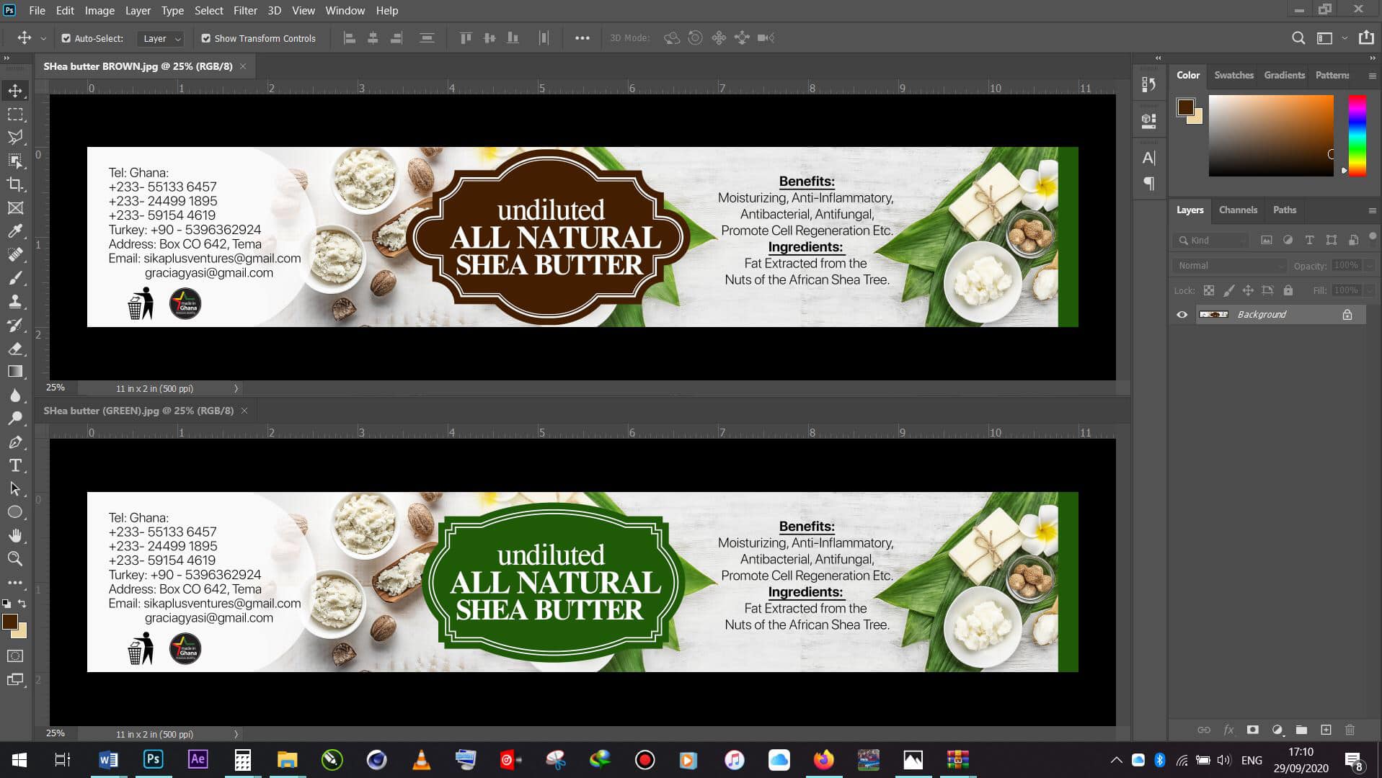
Task: Toggle lock position
Action: [1248, 290]
